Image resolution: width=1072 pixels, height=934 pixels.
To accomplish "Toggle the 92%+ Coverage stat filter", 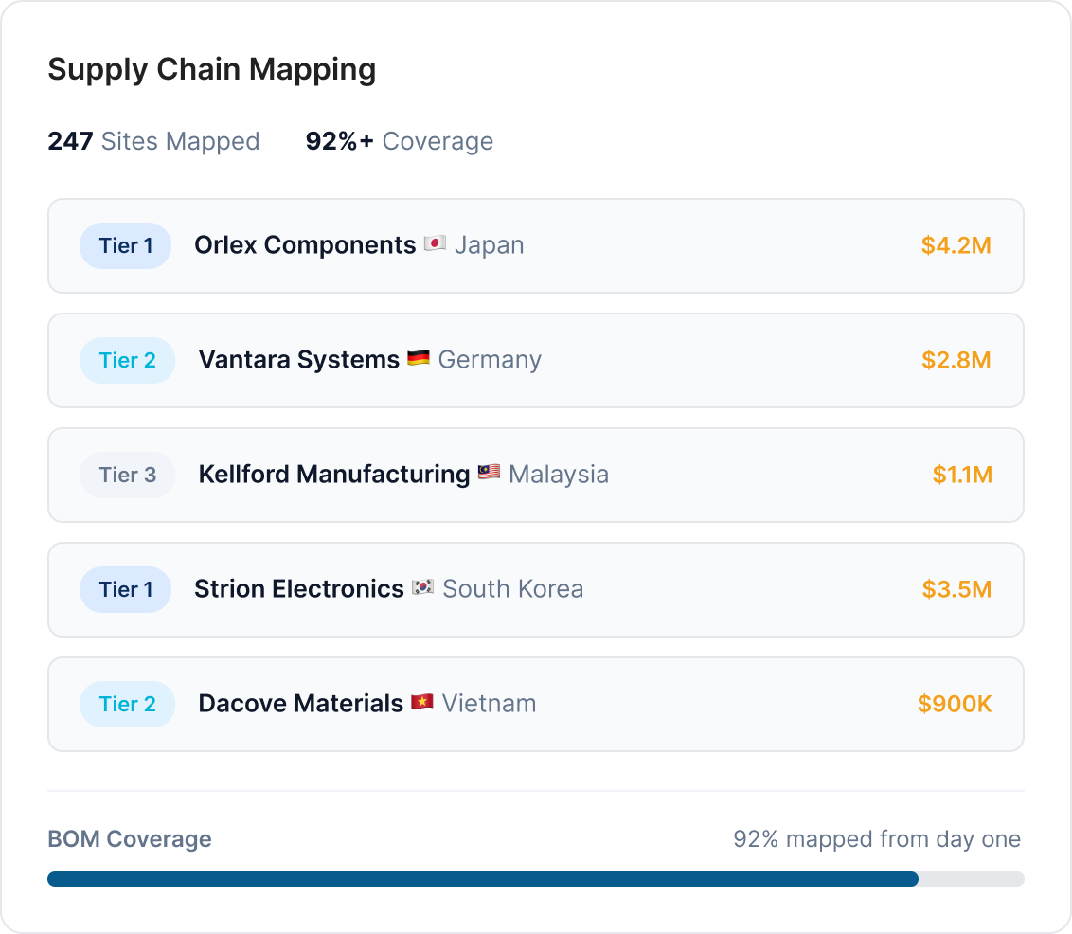I will click(x=398, y=141).
